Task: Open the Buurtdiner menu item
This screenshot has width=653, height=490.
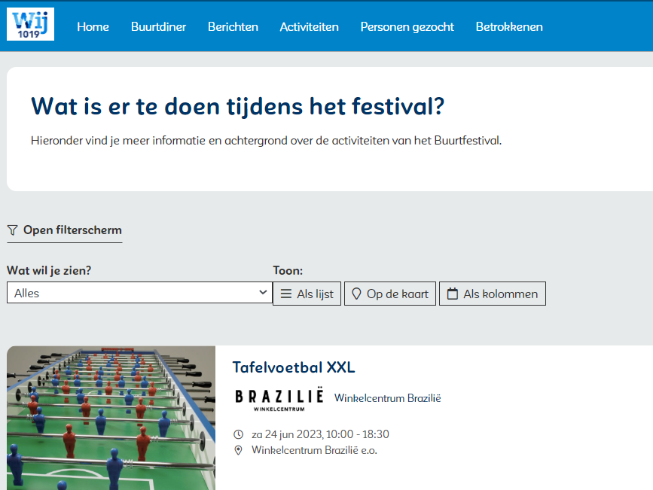Action: click(x=158, y=26)
